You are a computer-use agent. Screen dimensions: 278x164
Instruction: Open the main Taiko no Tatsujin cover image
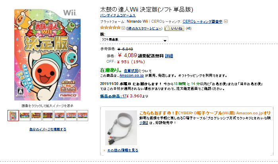pos(48,55)
